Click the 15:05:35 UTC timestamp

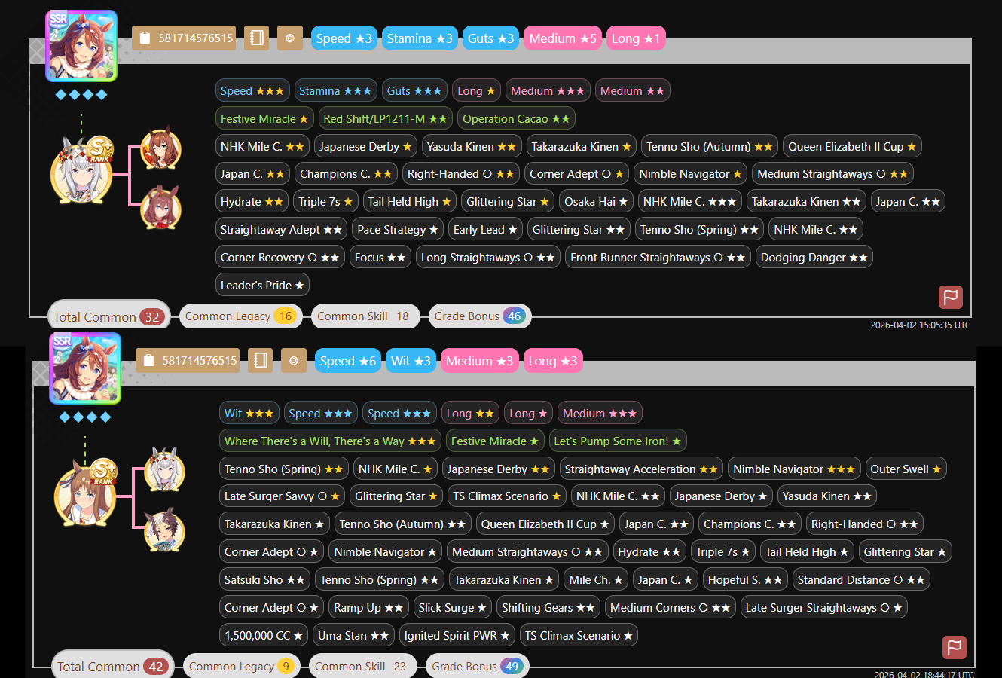pyautogui.click(x=921, y=325)
